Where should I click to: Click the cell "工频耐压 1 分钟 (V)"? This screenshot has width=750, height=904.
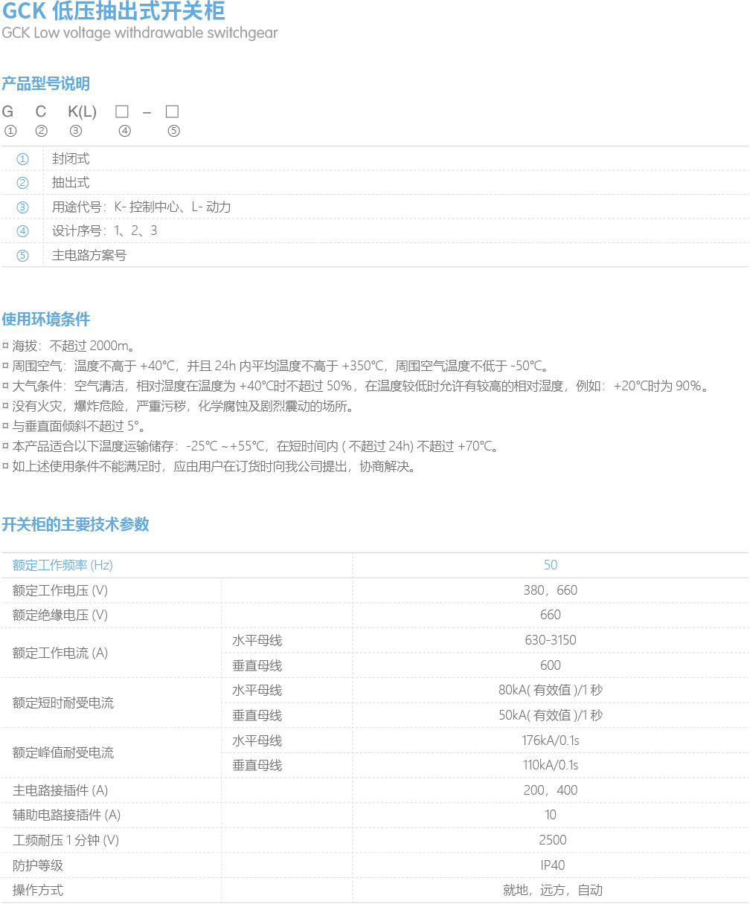[x=66, y=840]
